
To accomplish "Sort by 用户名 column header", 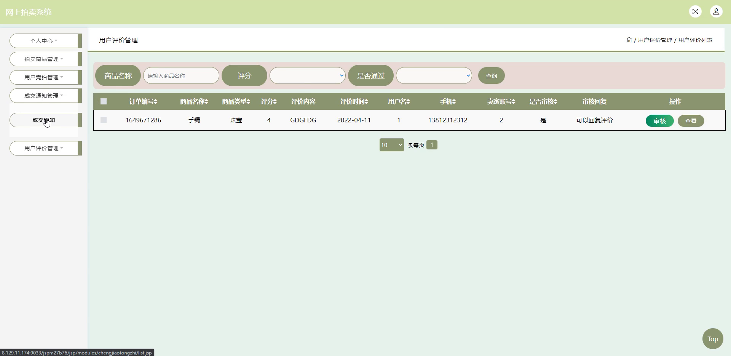I will click(399, 102).
